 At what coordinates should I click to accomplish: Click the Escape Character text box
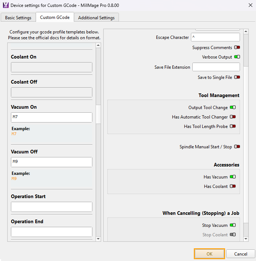[x=215, y=37]
